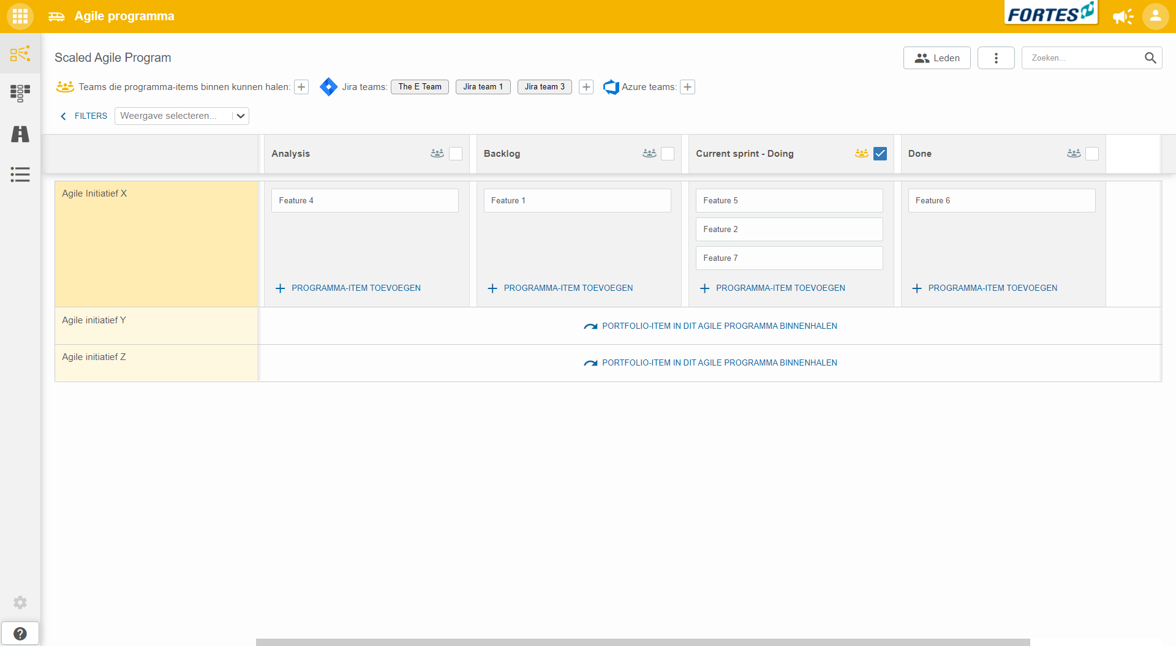Open the app launcher grid icon
The image size is (1176, 646).
tap(20, 17)
